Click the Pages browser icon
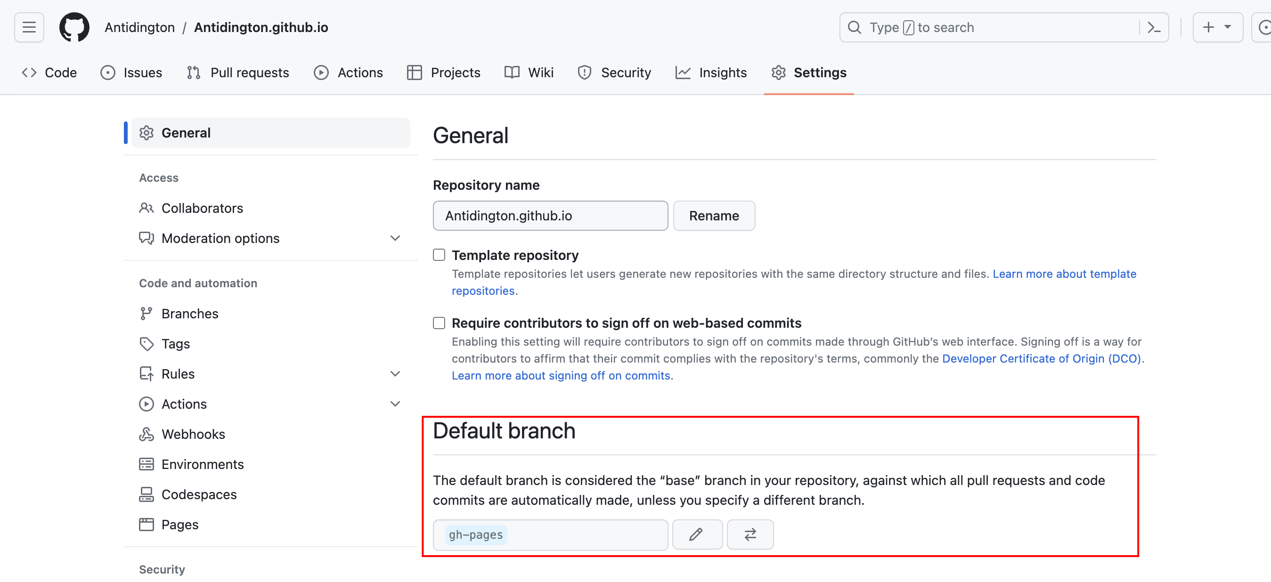The image size is (1271, 582). 146,524
